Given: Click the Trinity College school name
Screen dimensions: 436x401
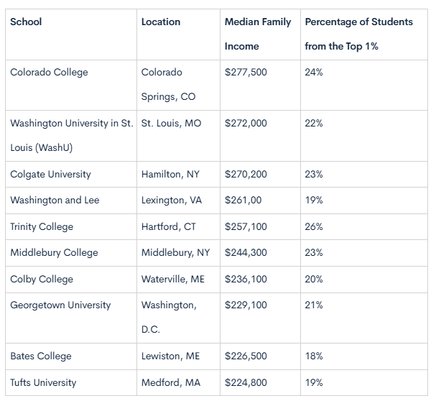Looking at the screenshot, I should pos(42,226).
